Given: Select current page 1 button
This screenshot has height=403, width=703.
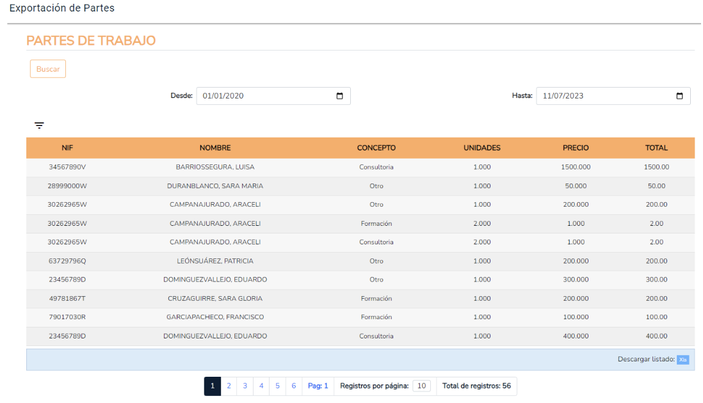Looking at the screenshot, I should click(213, 386).
